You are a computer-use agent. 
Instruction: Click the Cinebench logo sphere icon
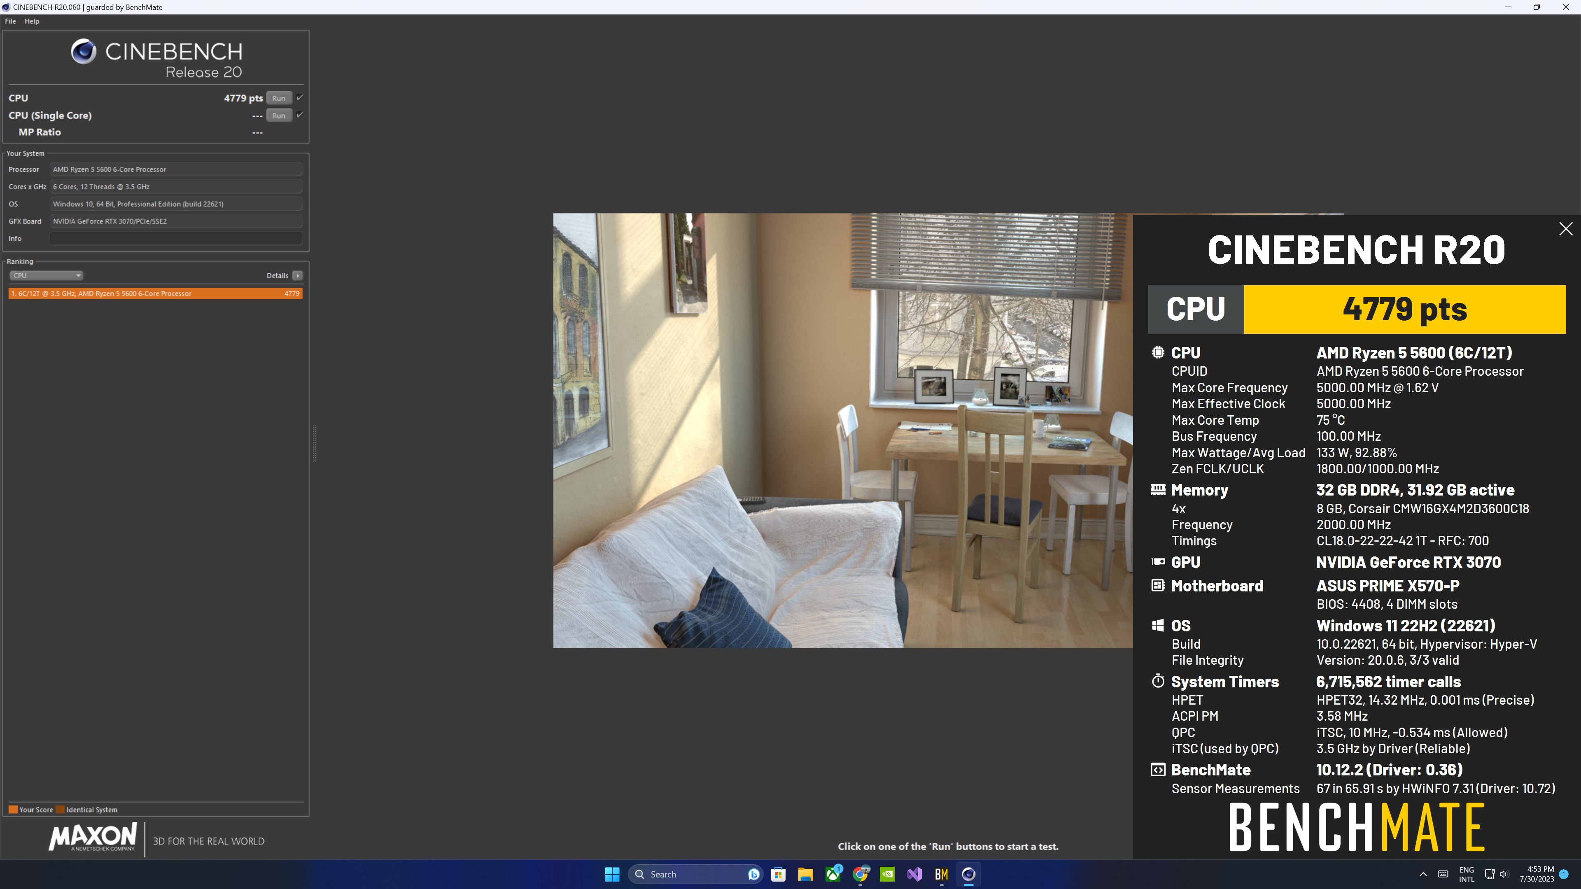click(x=84, y=51)
